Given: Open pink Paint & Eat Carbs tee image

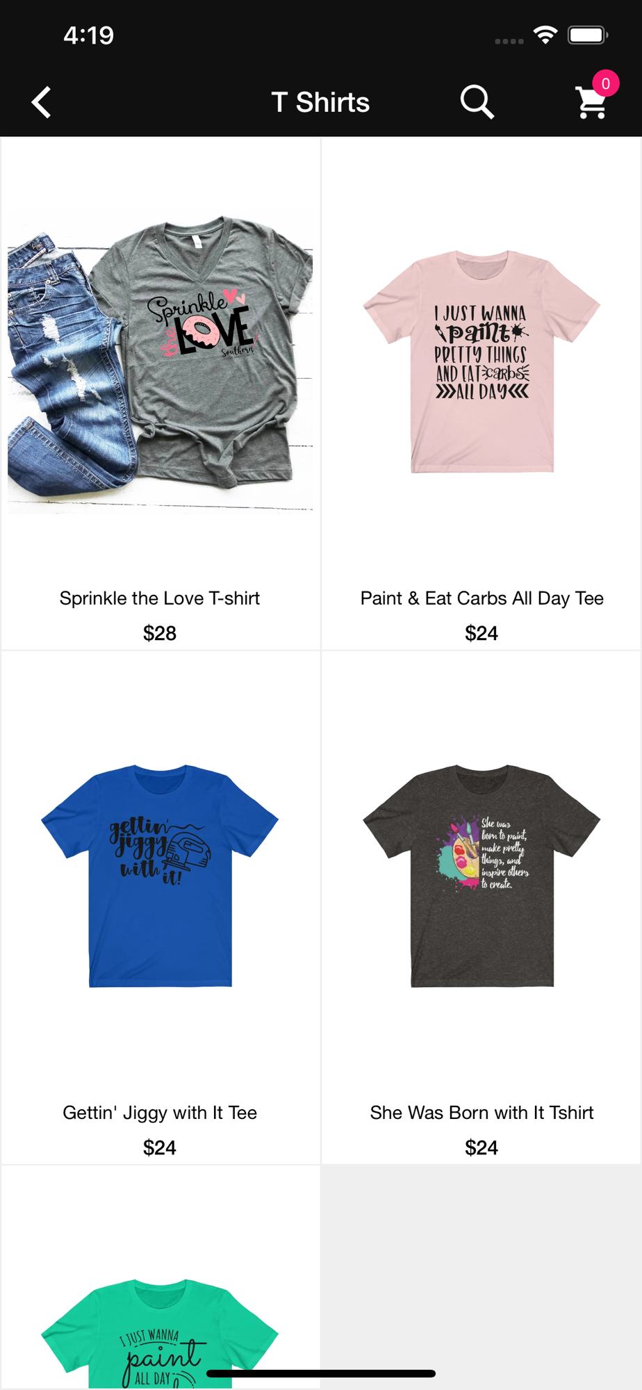Looking at the screenshot, I should click(481, 361).
